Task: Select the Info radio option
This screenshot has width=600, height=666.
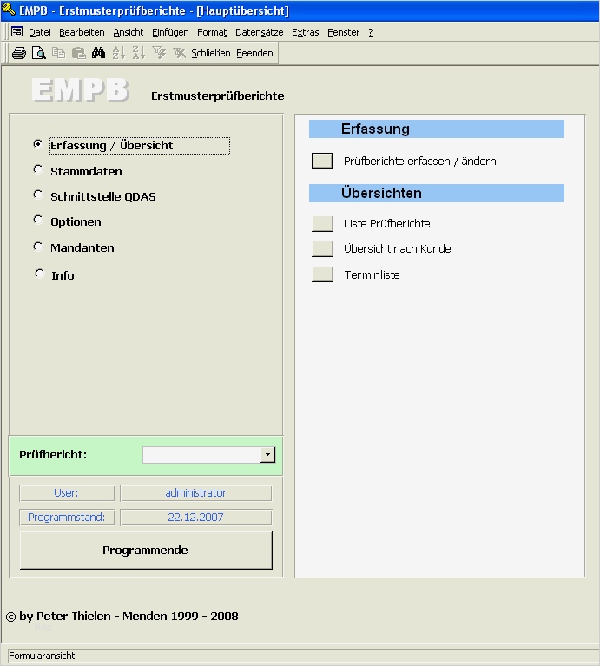Action: click(x=39, y=274)
